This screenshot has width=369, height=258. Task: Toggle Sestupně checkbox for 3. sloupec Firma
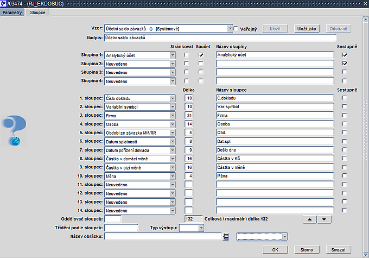(x=345, y=115)
